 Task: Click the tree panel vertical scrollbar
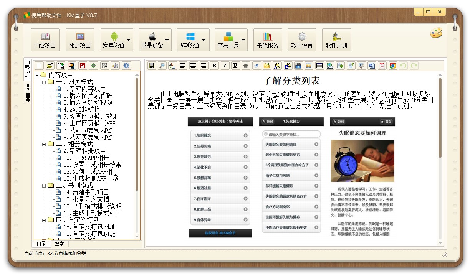[x=137, y=134]
